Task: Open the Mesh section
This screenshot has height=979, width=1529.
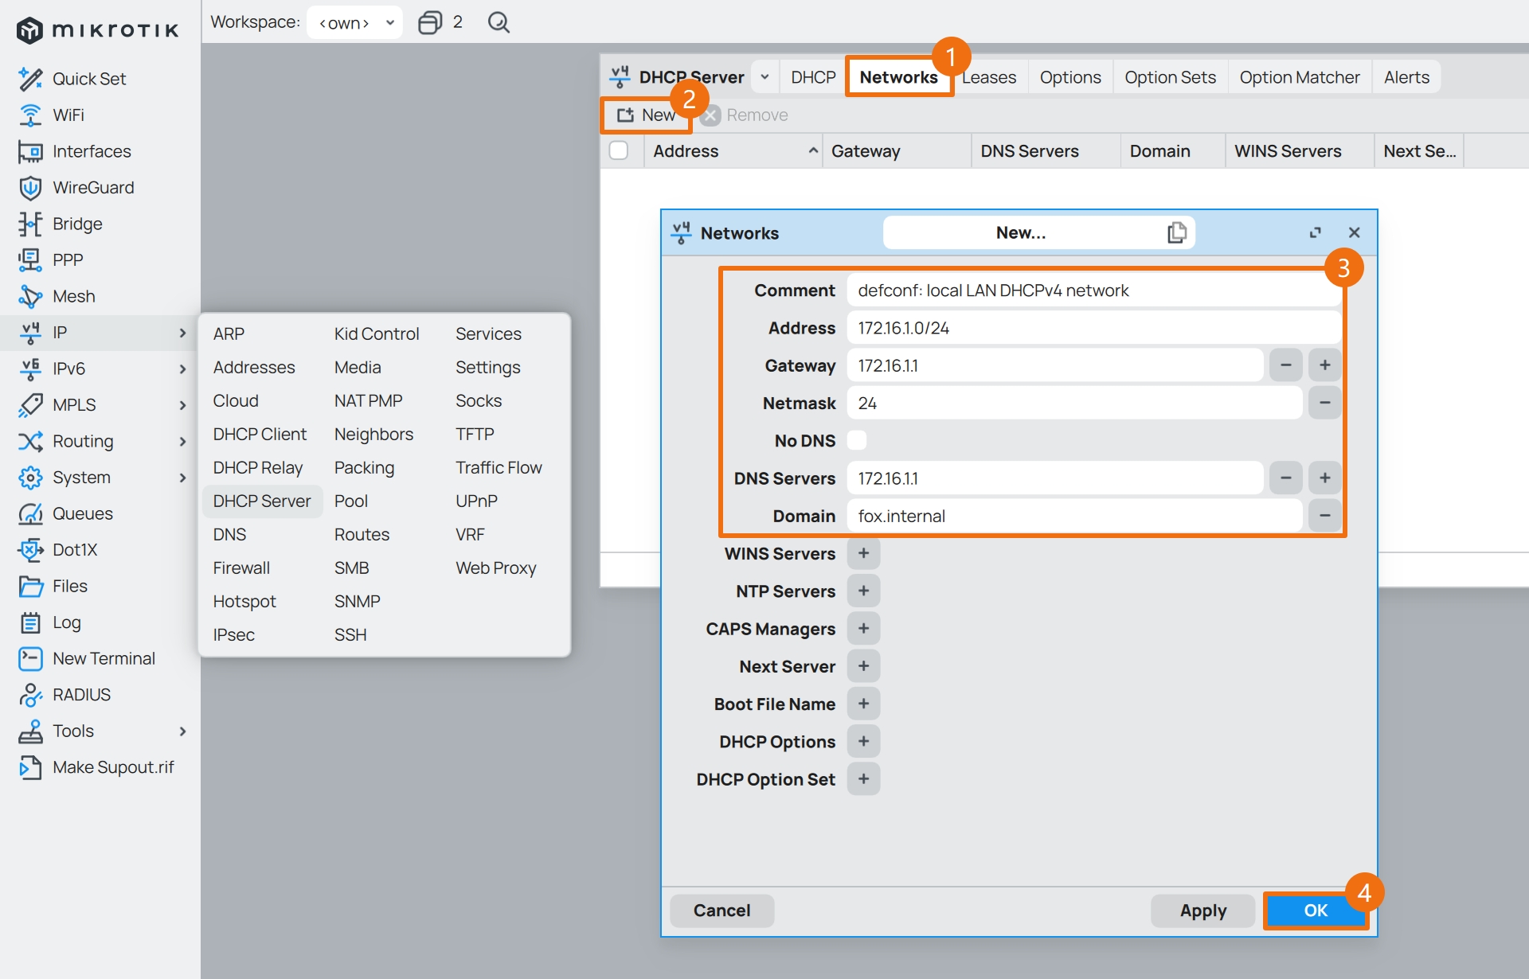Action: (x=73, y=296)
